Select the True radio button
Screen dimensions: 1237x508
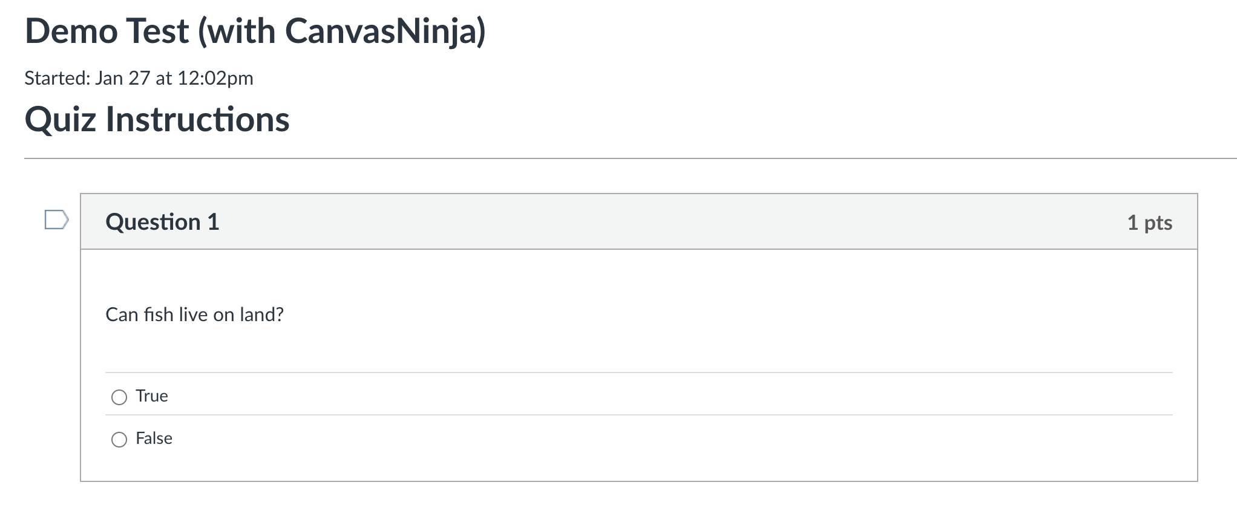click(119, 397)
